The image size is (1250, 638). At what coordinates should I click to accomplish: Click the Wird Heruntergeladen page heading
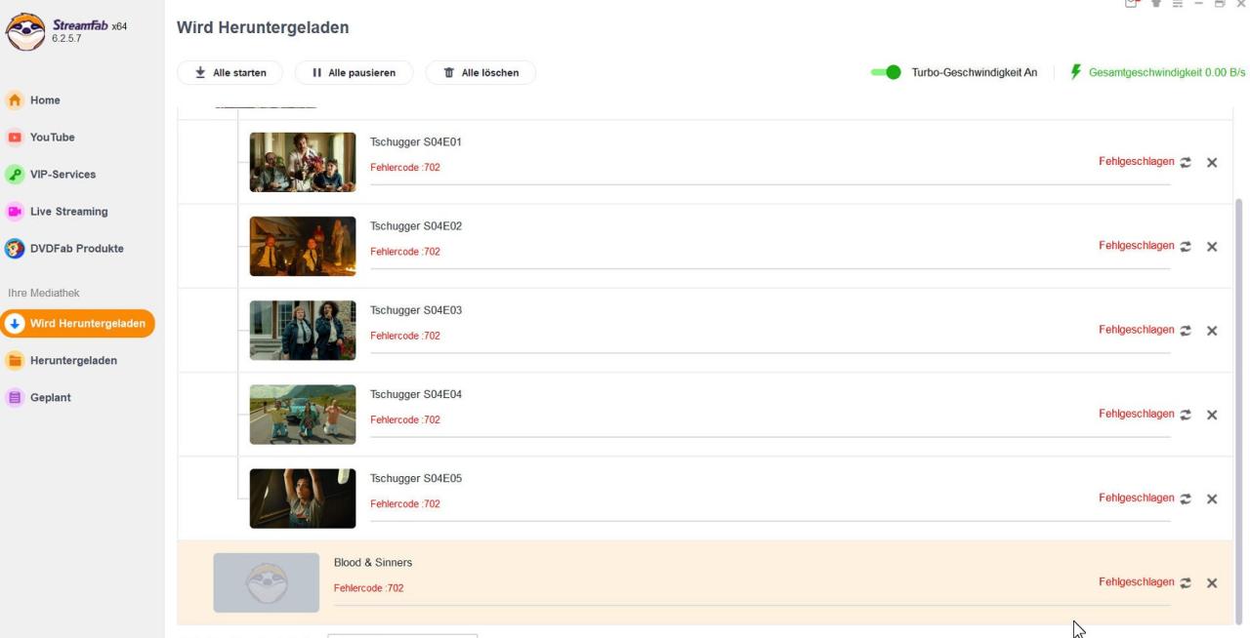click(263, 28)
